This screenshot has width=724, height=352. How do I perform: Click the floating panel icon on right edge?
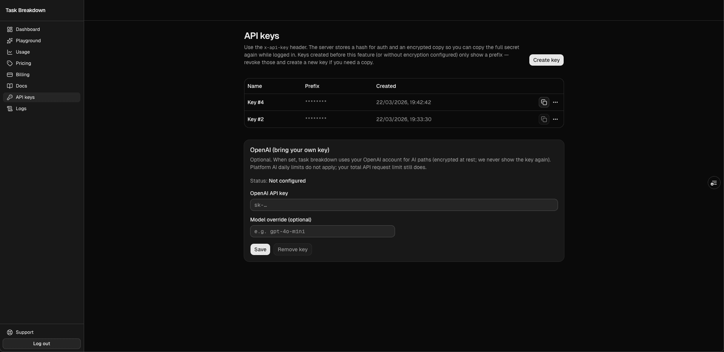pos(714,183)
